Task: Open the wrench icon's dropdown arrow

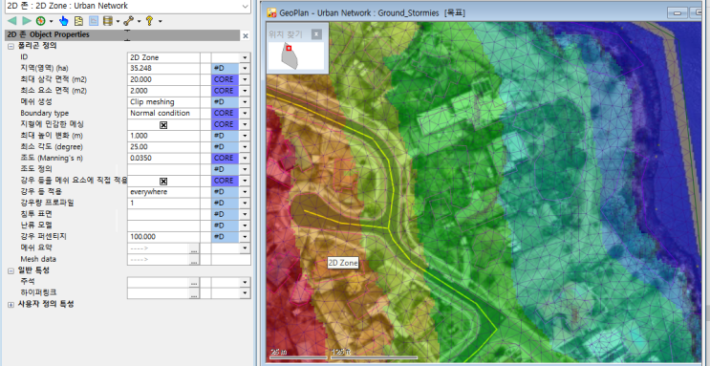Action: pyautogui.click(x=139, y=21)
